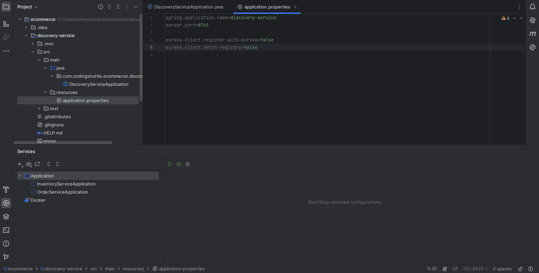539x273 pixels.
Task: Open file encoding ISO-8859-1 selector
Action: click(x=475, y=269)
